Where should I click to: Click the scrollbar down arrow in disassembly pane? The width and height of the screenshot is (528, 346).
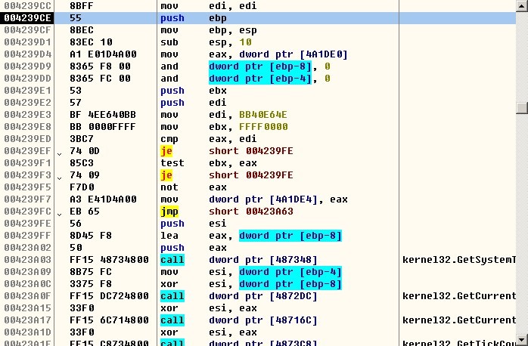point(522,339)
